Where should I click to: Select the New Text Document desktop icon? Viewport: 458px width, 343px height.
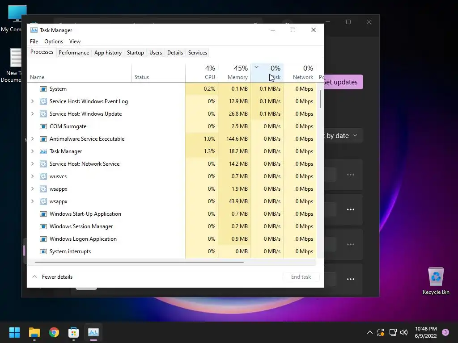[x=11, y=66]
